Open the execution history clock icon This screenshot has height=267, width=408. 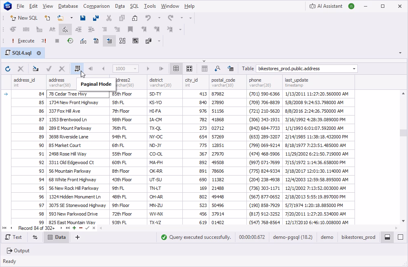click(70, 41)
